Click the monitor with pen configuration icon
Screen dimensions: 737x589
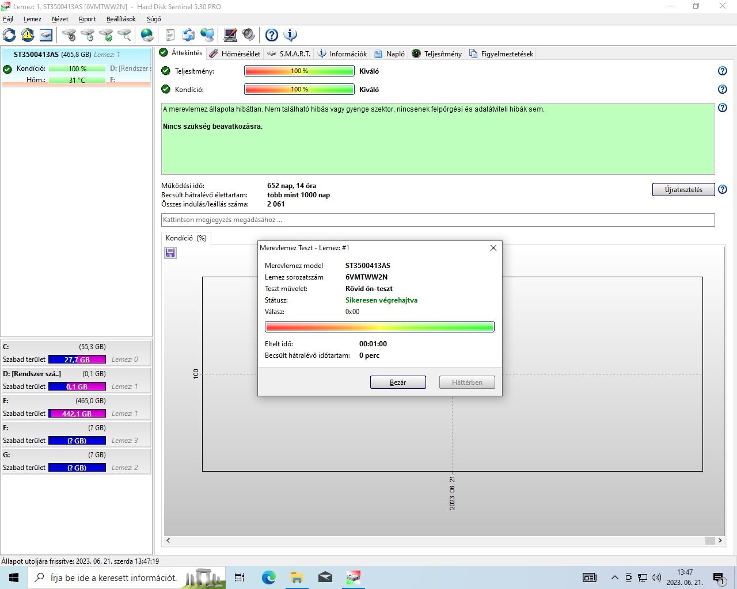point(230,35)
